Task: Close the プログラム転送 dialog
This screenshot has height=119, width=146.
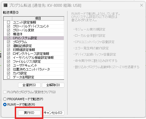Action: tap(142, 5)
